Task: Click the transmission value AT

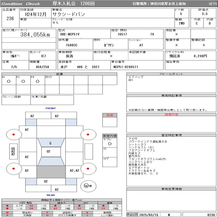Action: 141,45
